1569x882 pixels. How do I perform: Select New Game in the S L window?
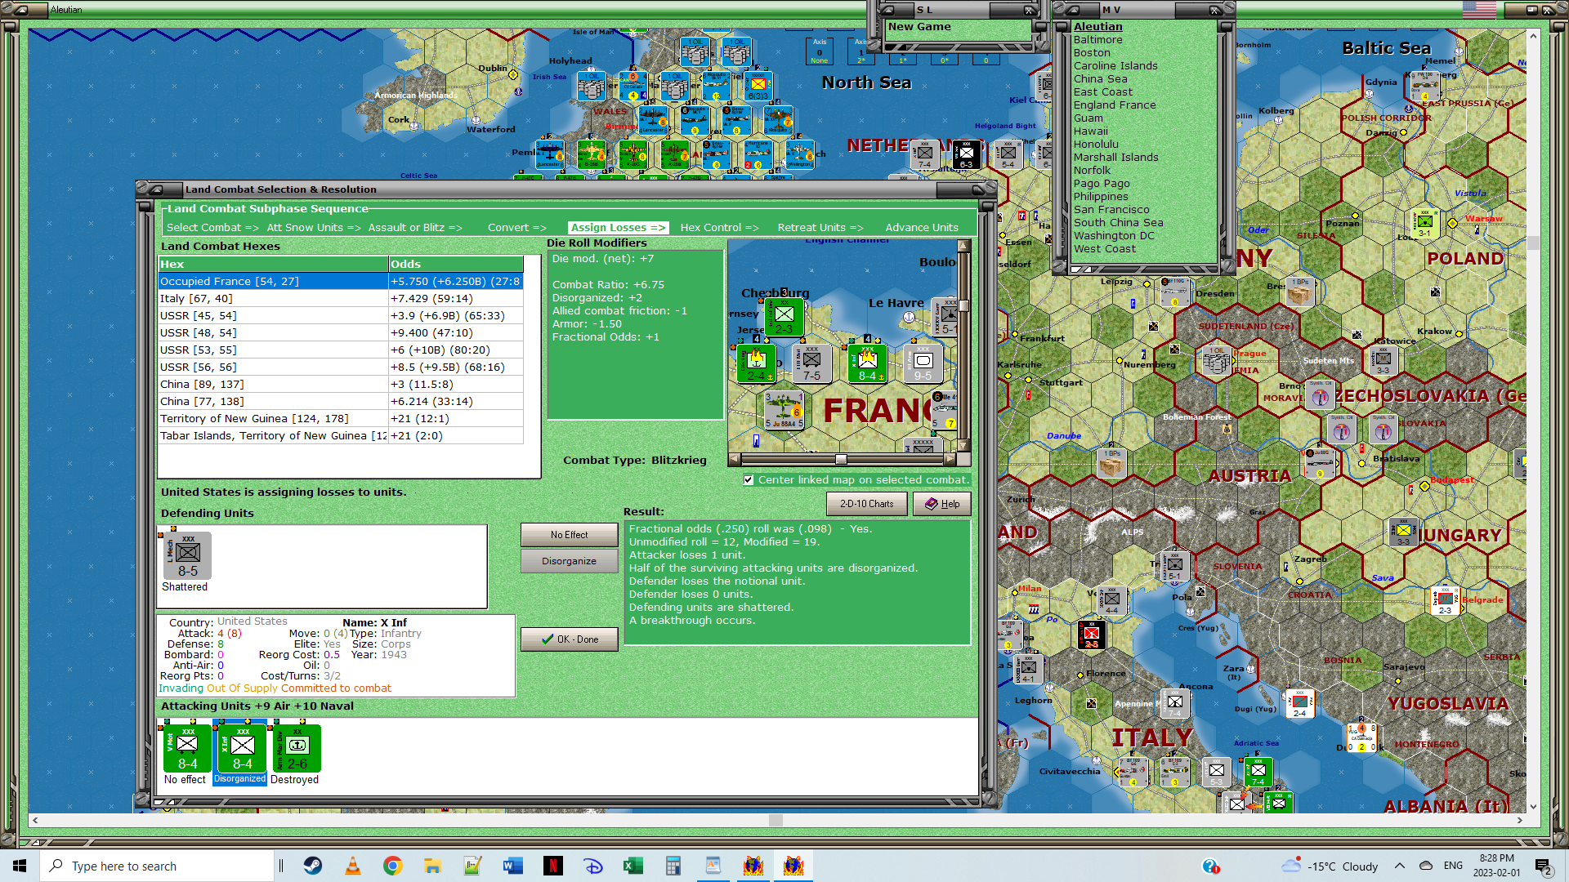919,27
